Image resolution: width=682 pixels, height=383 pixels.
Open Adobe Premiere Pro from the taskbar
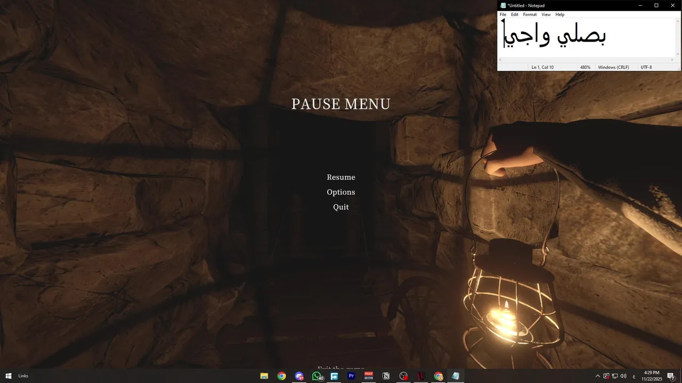(351, 376)
